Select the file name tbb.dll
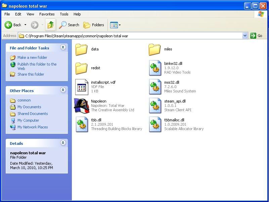 (96, 120)
